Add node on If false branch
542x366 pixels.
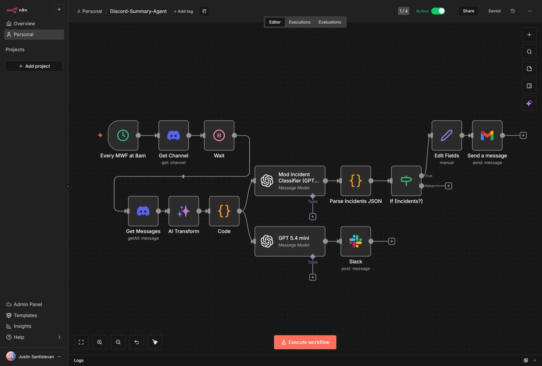click(x=449, y=186)
